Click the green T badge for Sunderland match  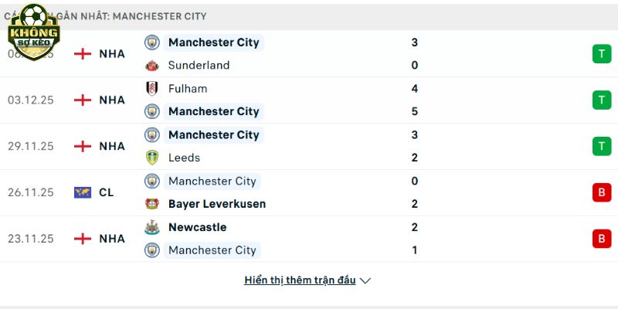(601, 54)
